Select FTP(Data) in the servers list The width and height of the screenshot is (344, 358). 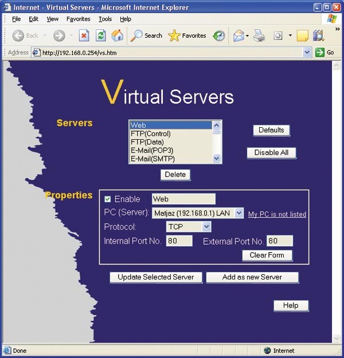[x=171, y=142]
